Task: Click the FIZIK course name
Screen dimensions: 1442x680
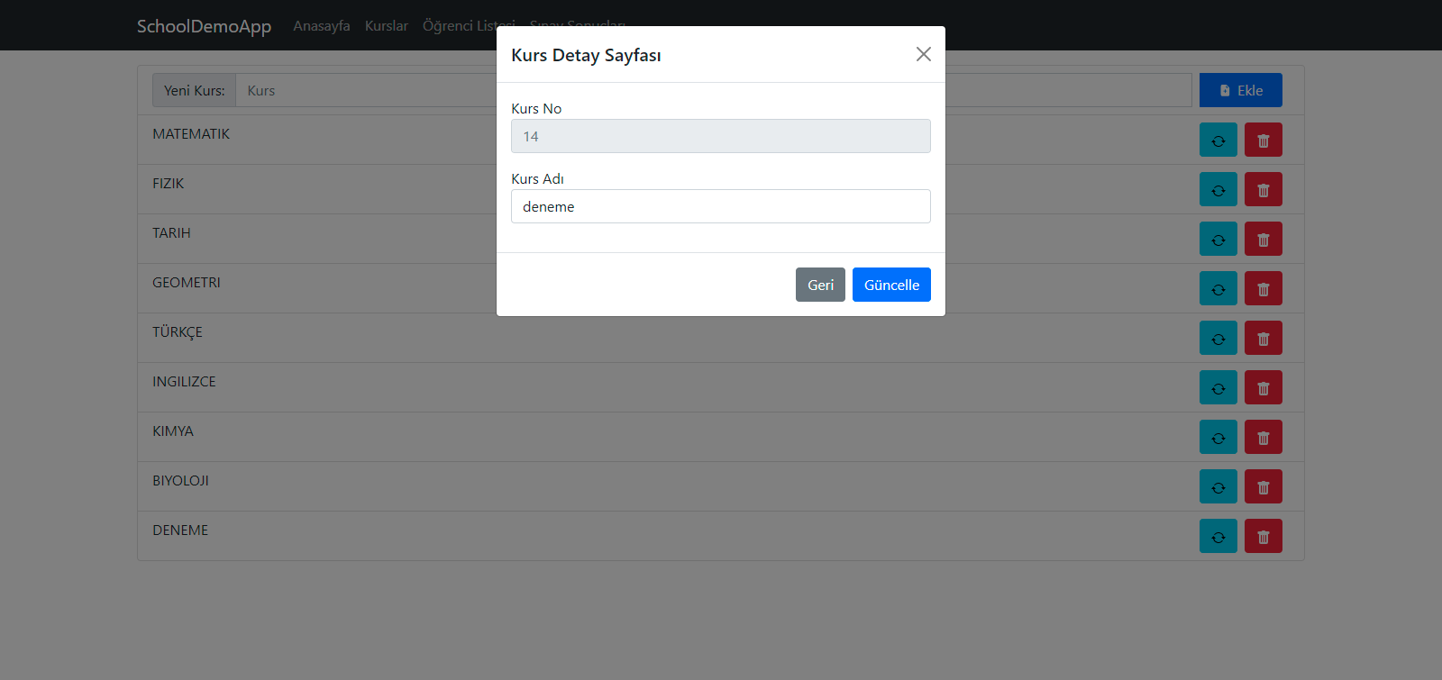Action: coord(168,184)
